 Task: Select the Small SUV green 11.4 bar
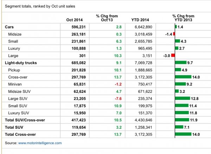(181, 105)
